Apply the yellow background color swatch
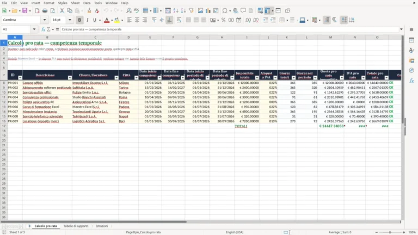 pos(117,20)
